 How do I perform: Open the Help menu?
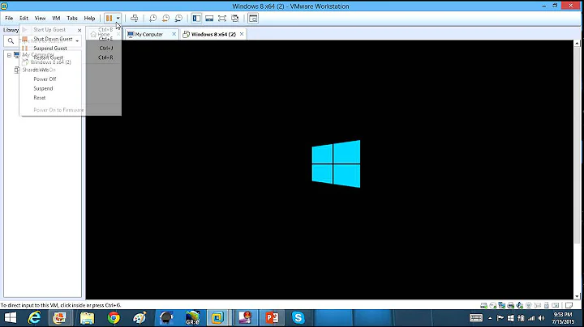(x=89, y=18)
